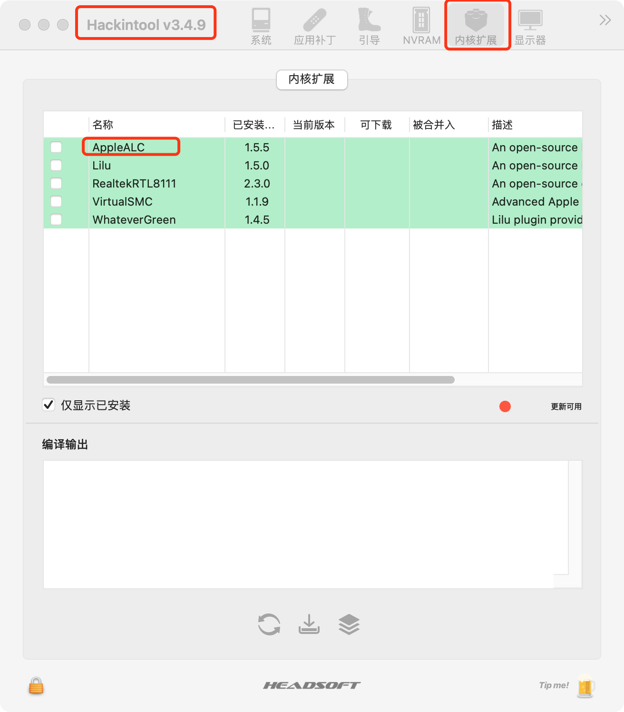Click the refresh kexts icon
Screen dimensions: 624x712
pyautogui.click(x=269, y=624)
